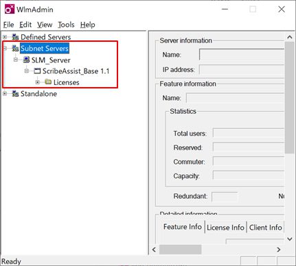296x266 pixels.
Task: Click the vertical scrollbar up arrow
Action: [290, 37]
